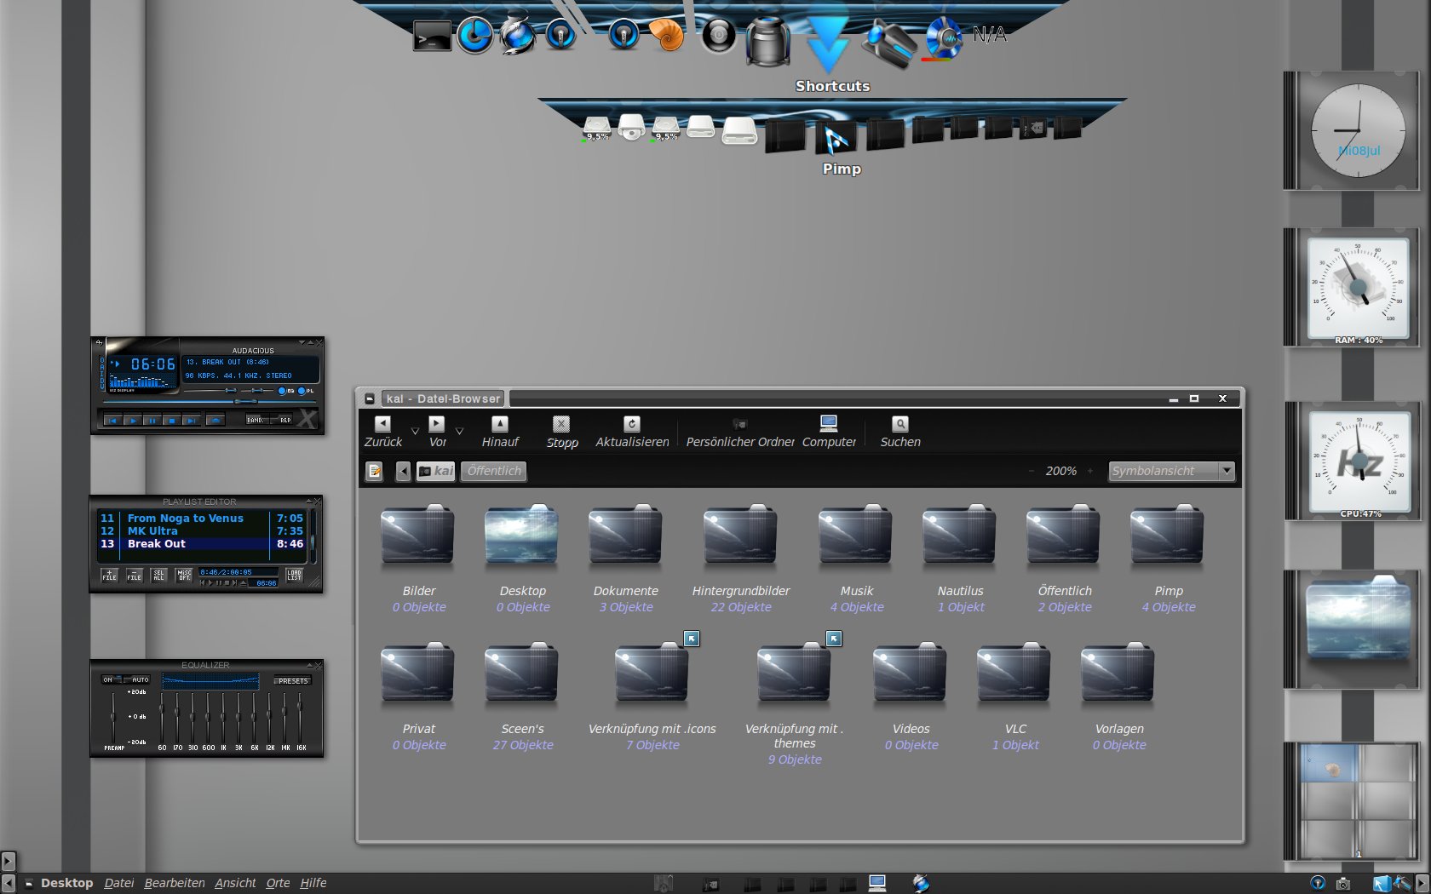Open the Orte menu

pyautogui.click(x=278, y=883)
